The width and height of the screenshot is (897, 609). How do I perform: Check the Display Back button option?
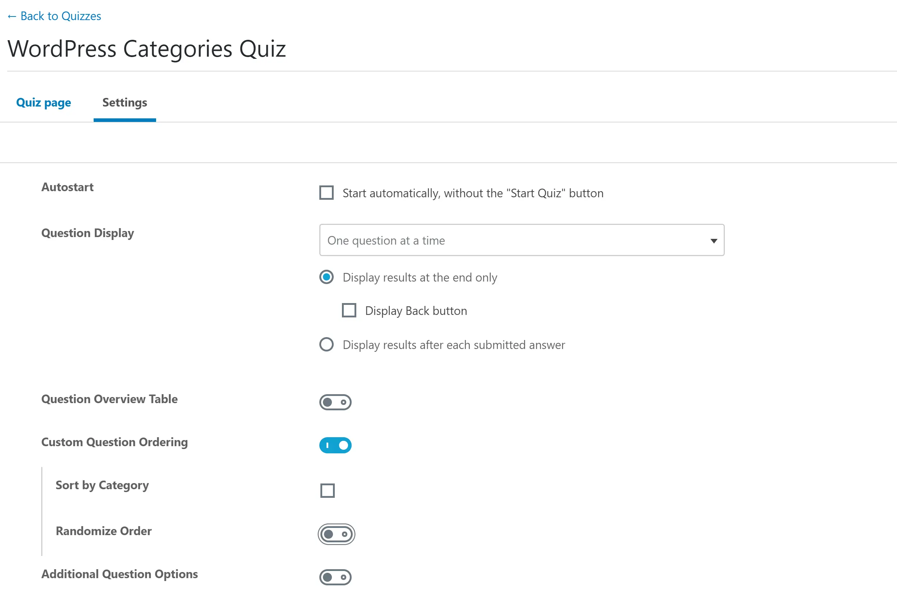(349, 310)
